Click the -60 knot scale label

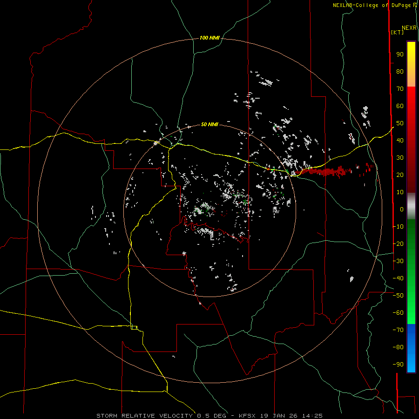point(398,313)
